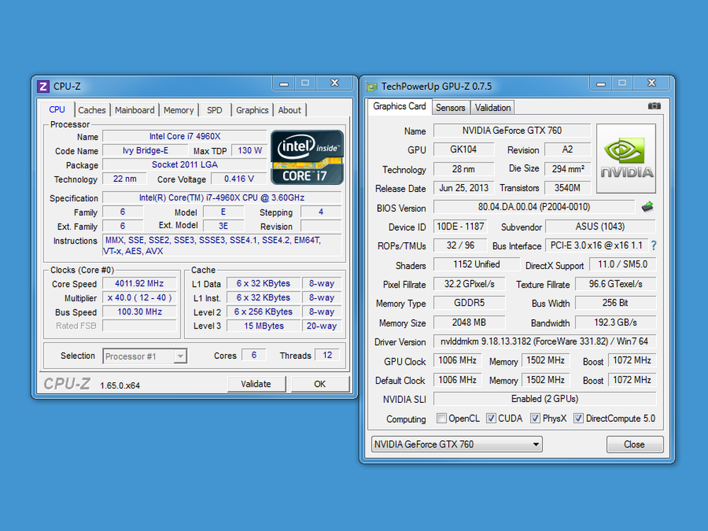Click the Level 3 cache value '15 MBytes'
This screenshot has height=531, width=708.
coord(263,326)
